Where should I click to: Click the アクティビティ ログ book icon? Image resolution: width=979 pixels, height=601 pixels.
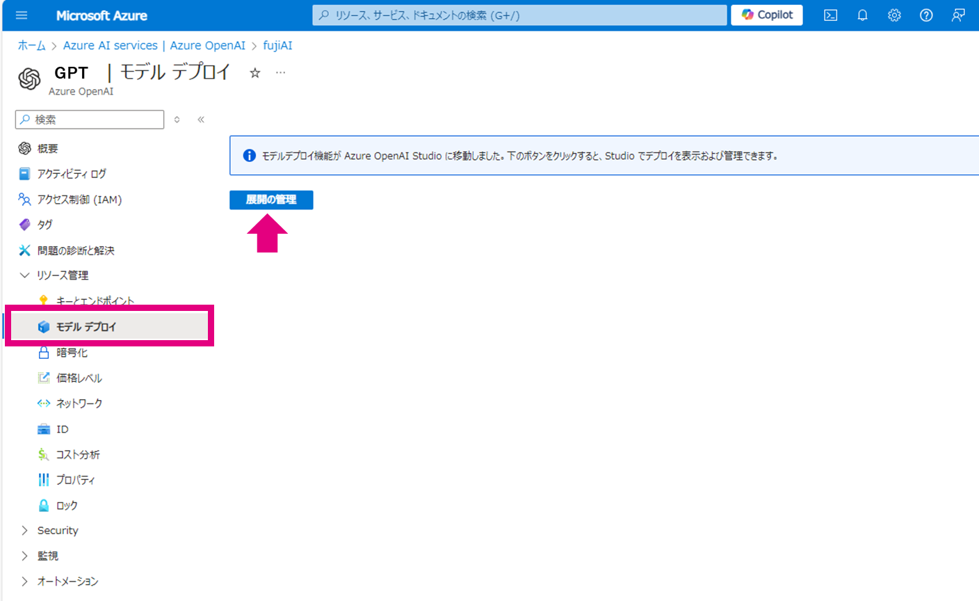24,174
